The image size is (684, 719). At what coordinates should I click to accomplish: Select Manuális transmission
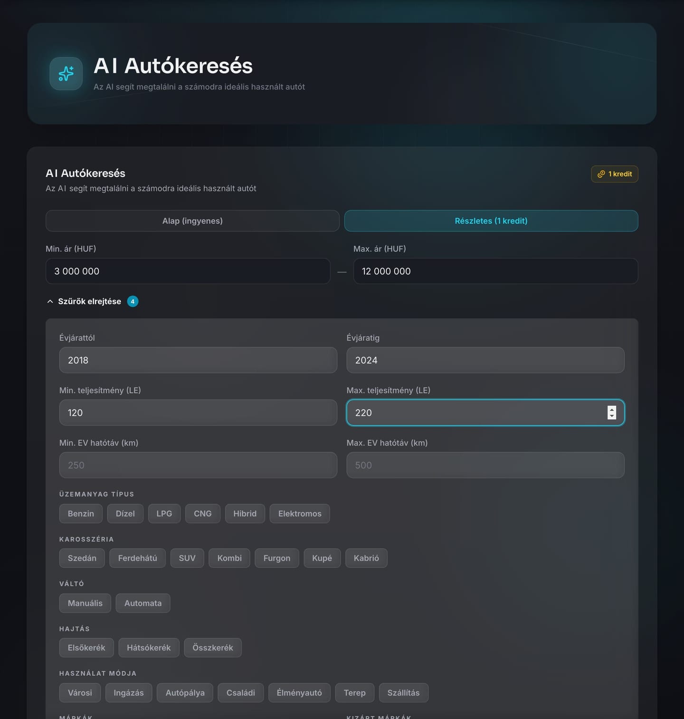[x=85, y=603]
